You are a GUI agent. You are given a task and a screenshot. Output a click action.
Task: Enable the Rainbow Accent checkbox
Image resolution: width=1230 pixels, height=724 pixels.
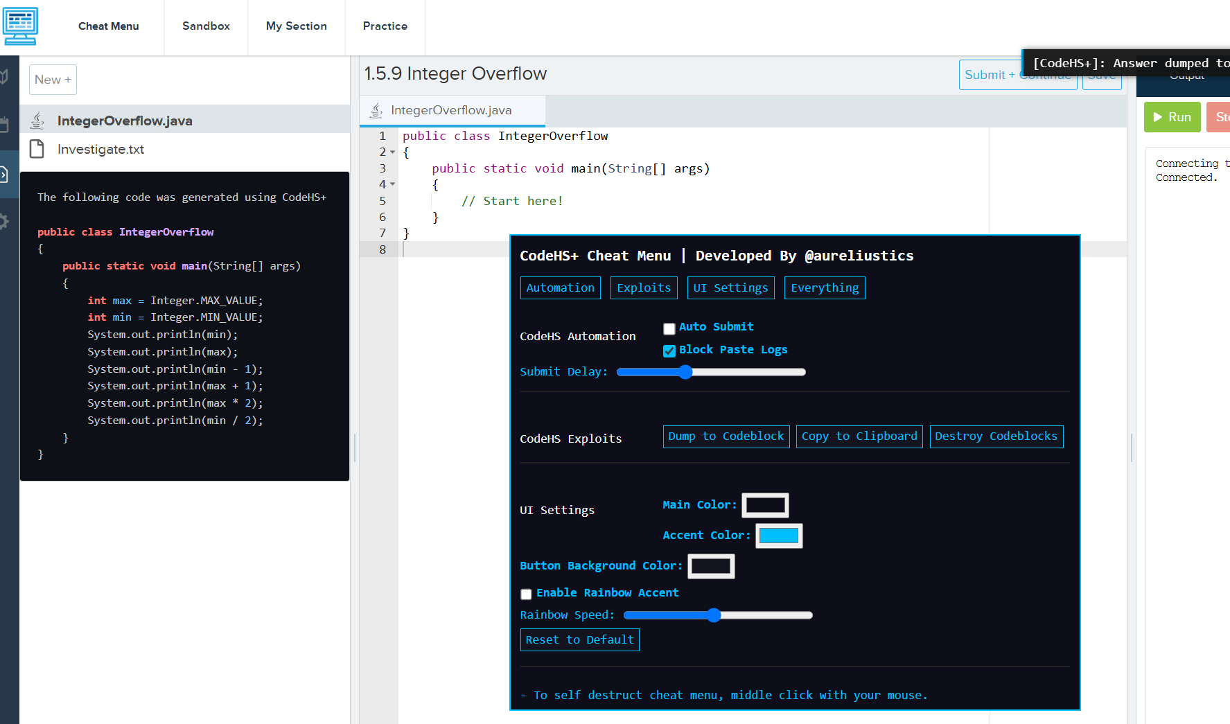pyautogui.click(x=526, y=594)
